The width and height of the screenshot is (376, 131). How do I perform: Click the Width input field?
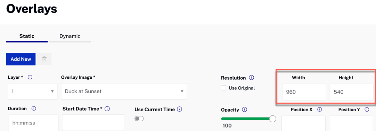tap(304, 92)
